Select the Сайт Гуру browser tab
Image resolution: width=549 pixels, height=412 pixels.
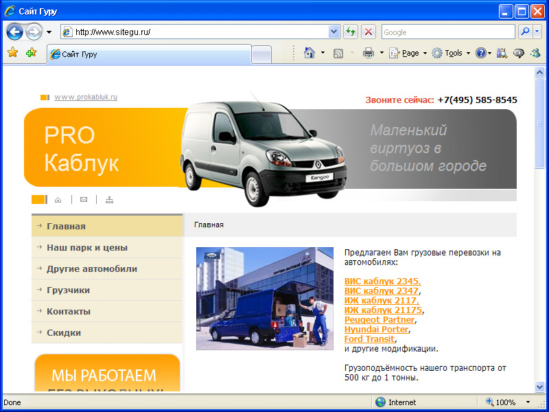point(150,54)
